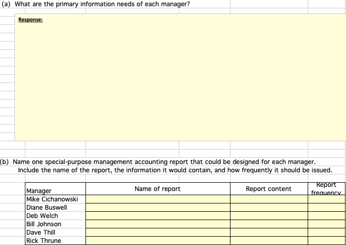Click Name of report cell for Mike Cichanowski

[158, 199]
